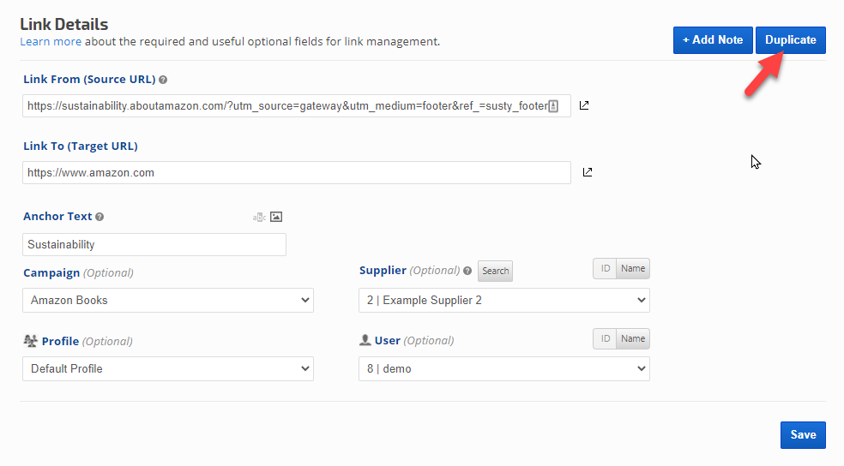
Task: Open the Profile dropdown showing Default Profile
Action: [168, 369]
